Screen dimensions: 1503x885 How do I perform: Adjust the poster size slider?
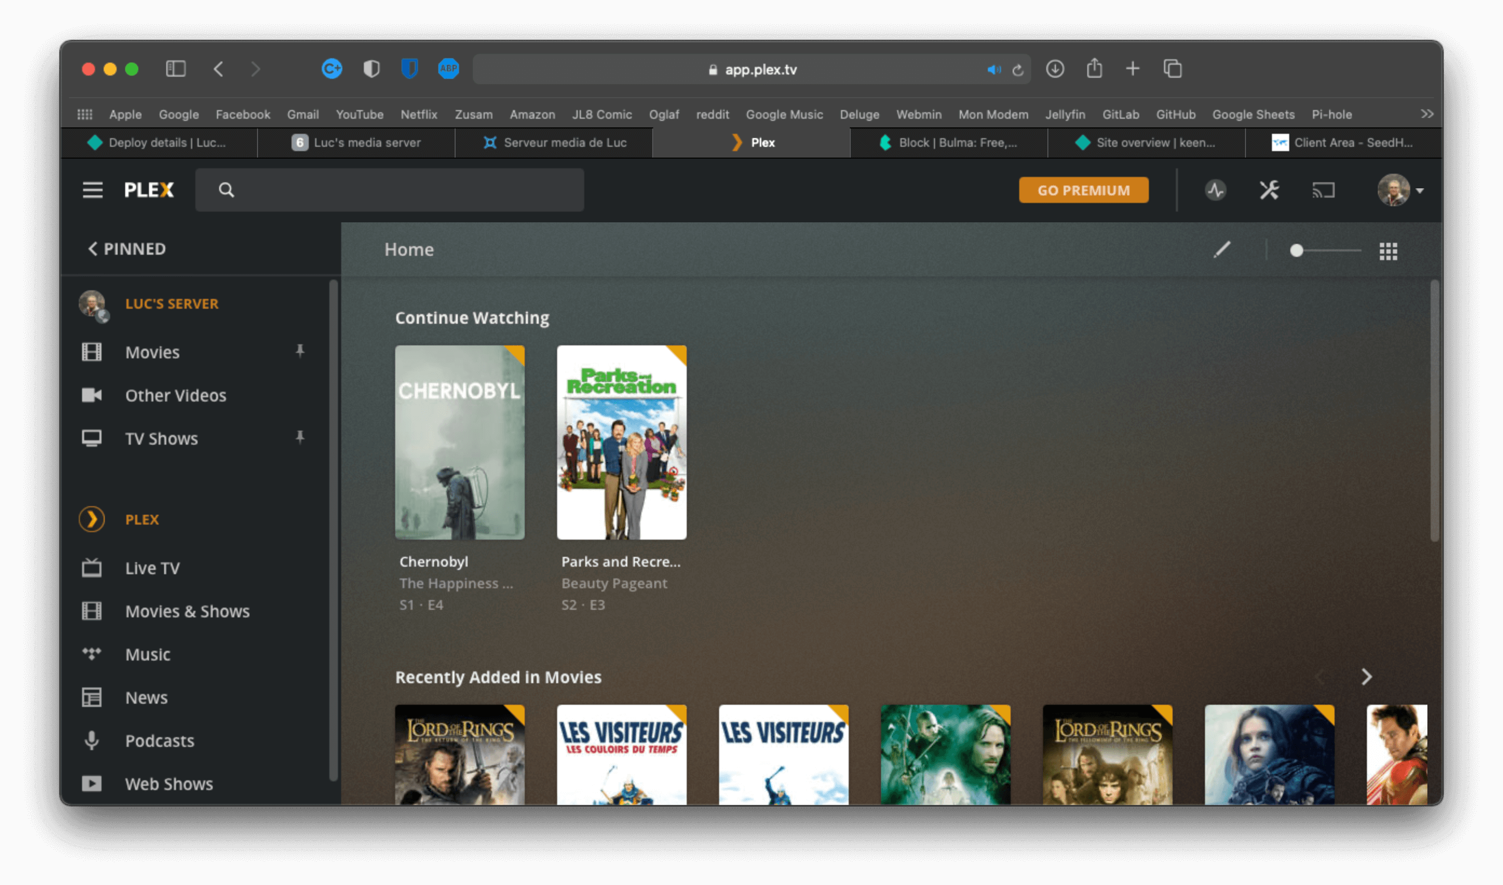[x=1296, y=251]
